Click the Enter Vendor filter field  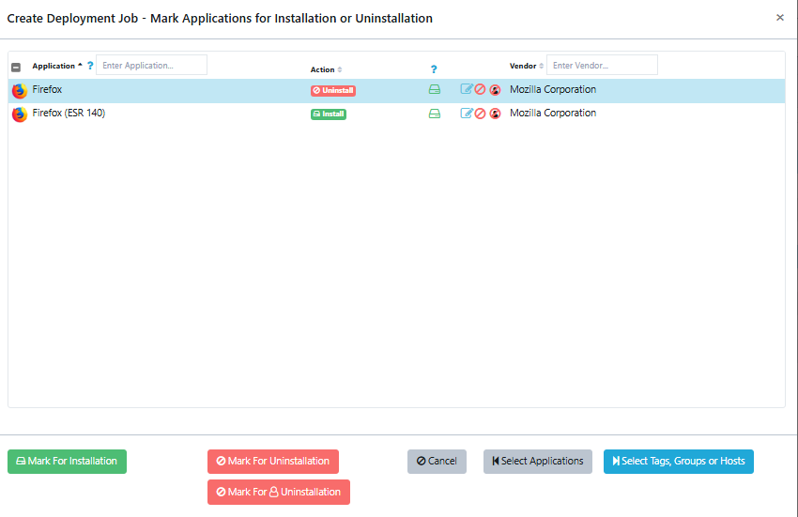click(602, 66)
